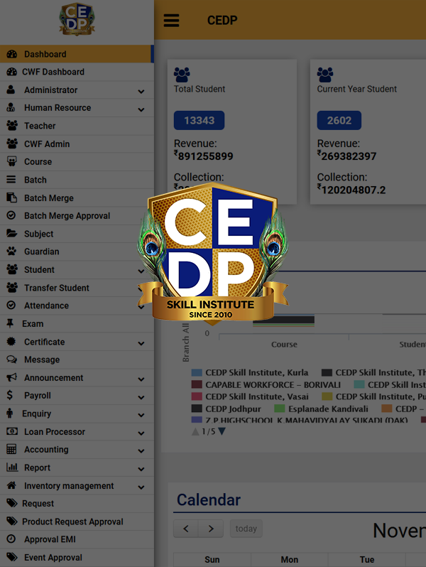Click the Teacher group icon
The height and width of the screenshot is (567, 426).
12,126
